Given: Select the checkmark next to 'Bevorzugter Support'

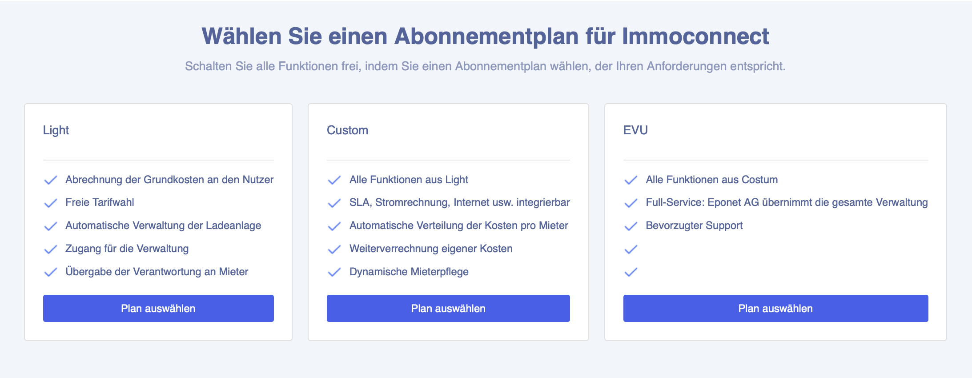Looking at the screenshot, I should click(631, 226).
